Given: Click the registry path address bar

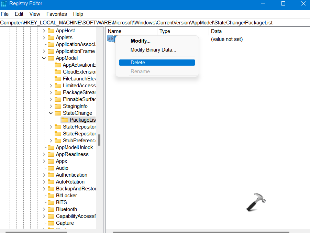Looking at the screenshot, I should click(x=155, y=23).
